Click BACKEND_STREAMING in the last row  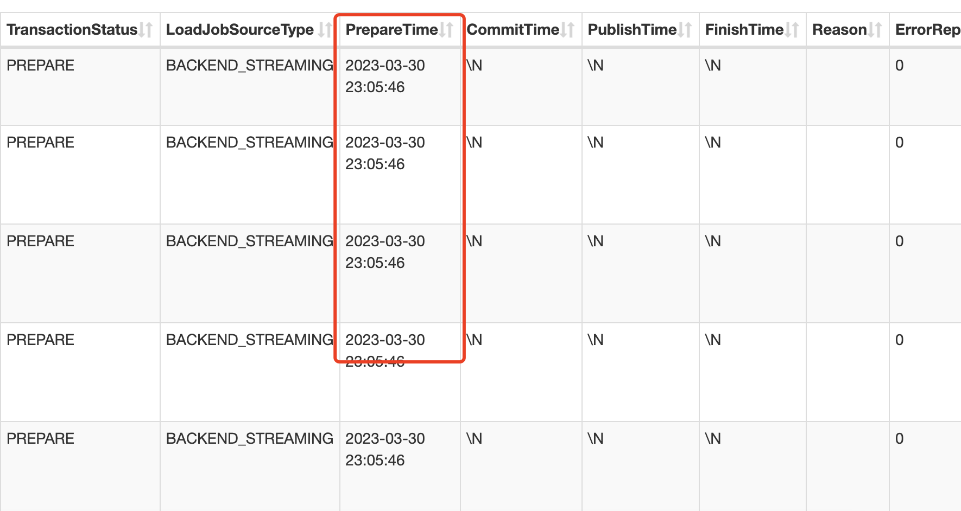[249, 439]
